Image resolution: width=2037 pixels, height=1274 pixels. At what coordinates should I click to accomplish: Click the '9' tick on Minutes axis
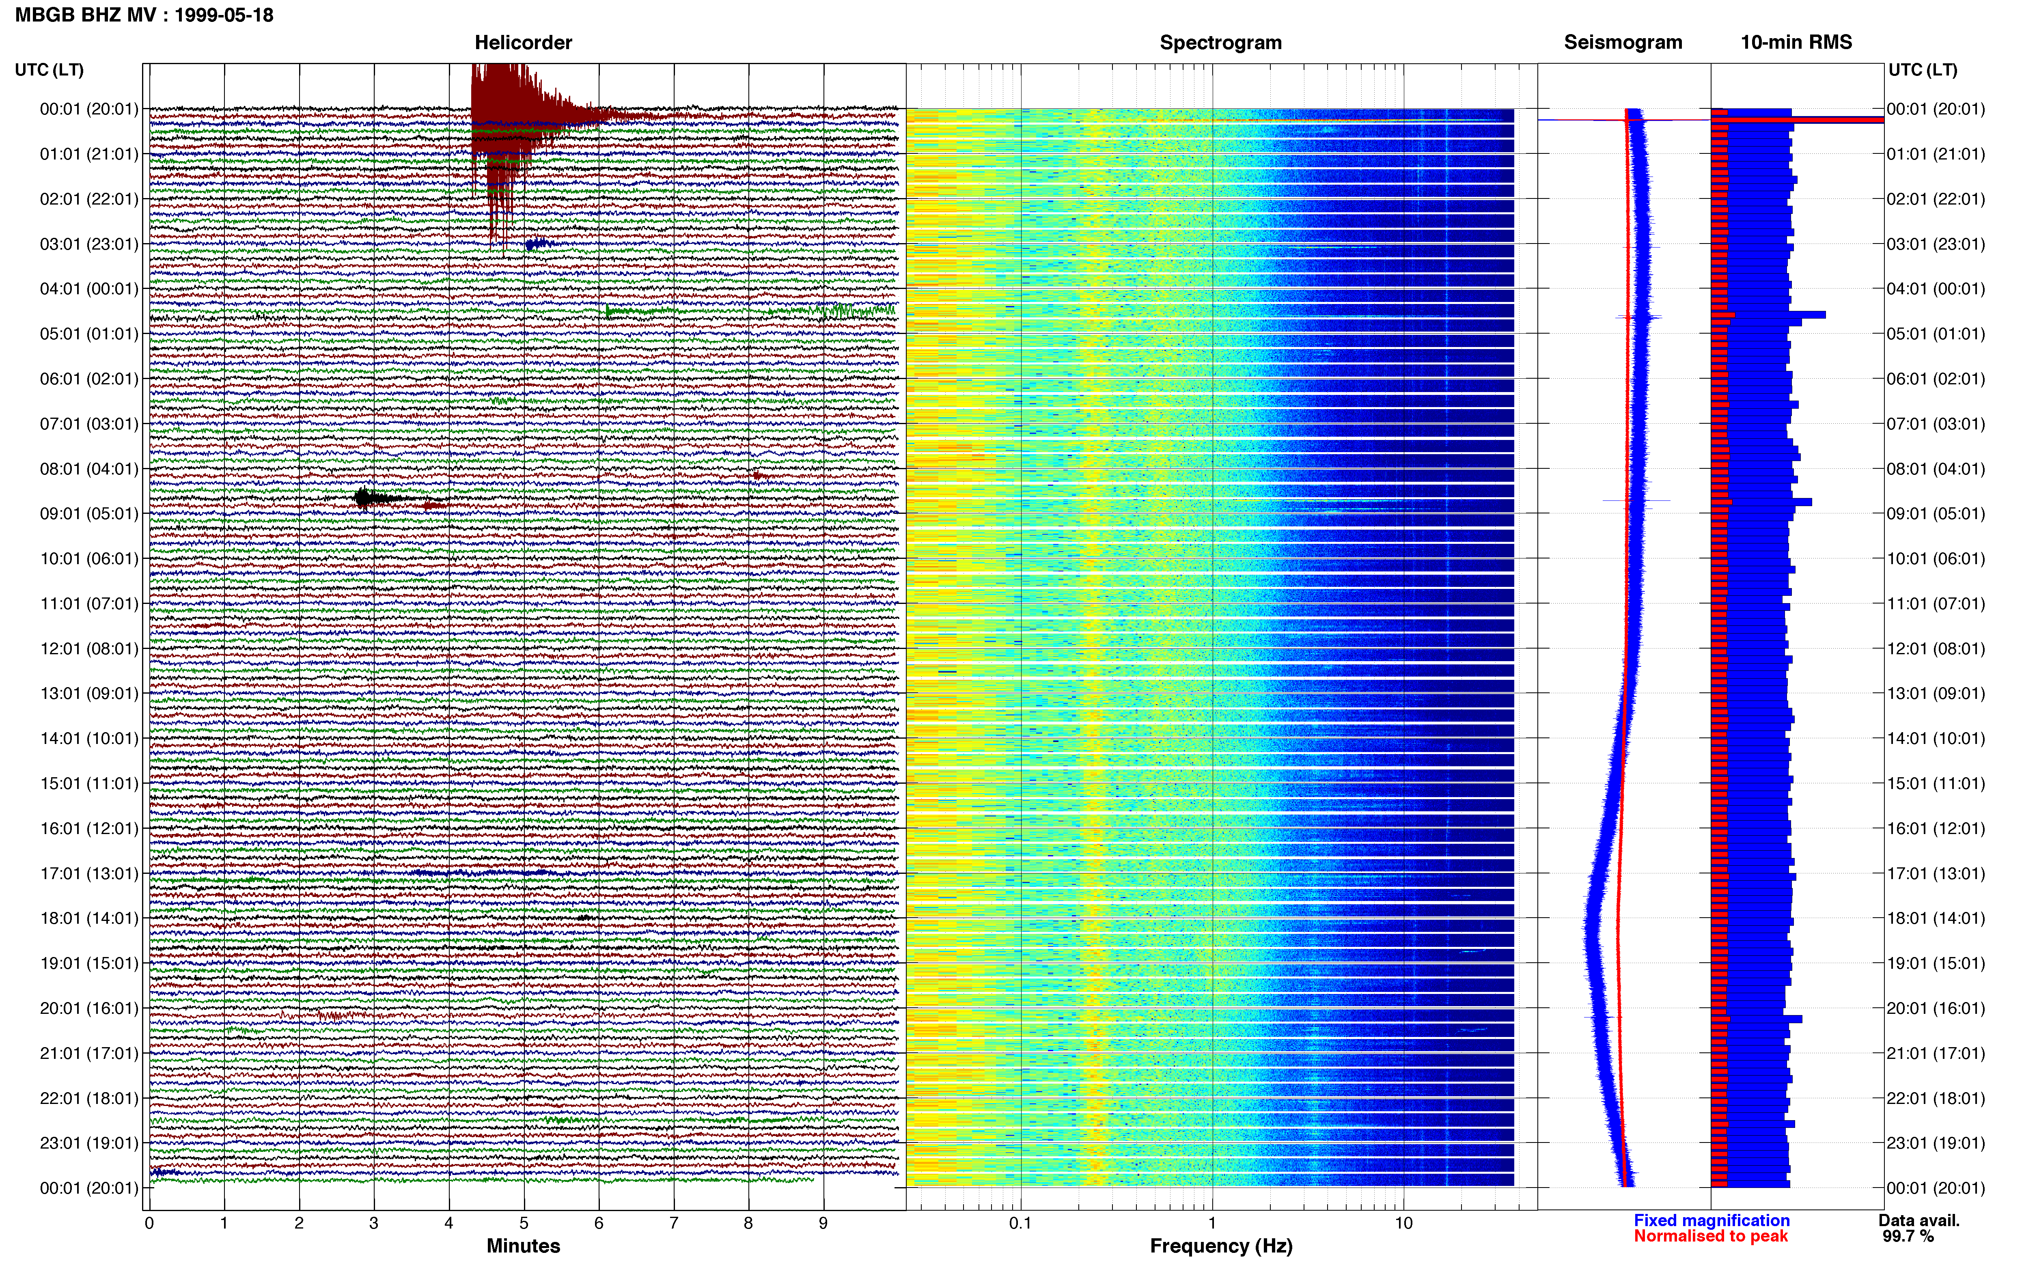(823, 1223)
